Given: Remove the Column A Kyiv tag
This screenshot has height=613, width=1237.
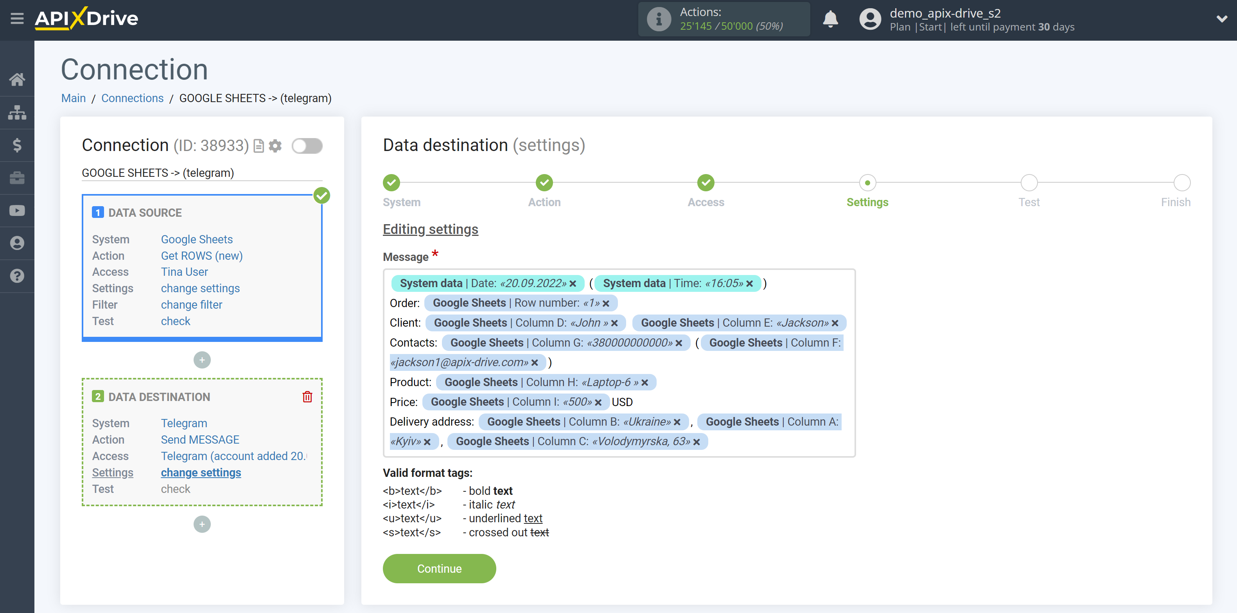Looking at the screenshot, I should point(427,442).
